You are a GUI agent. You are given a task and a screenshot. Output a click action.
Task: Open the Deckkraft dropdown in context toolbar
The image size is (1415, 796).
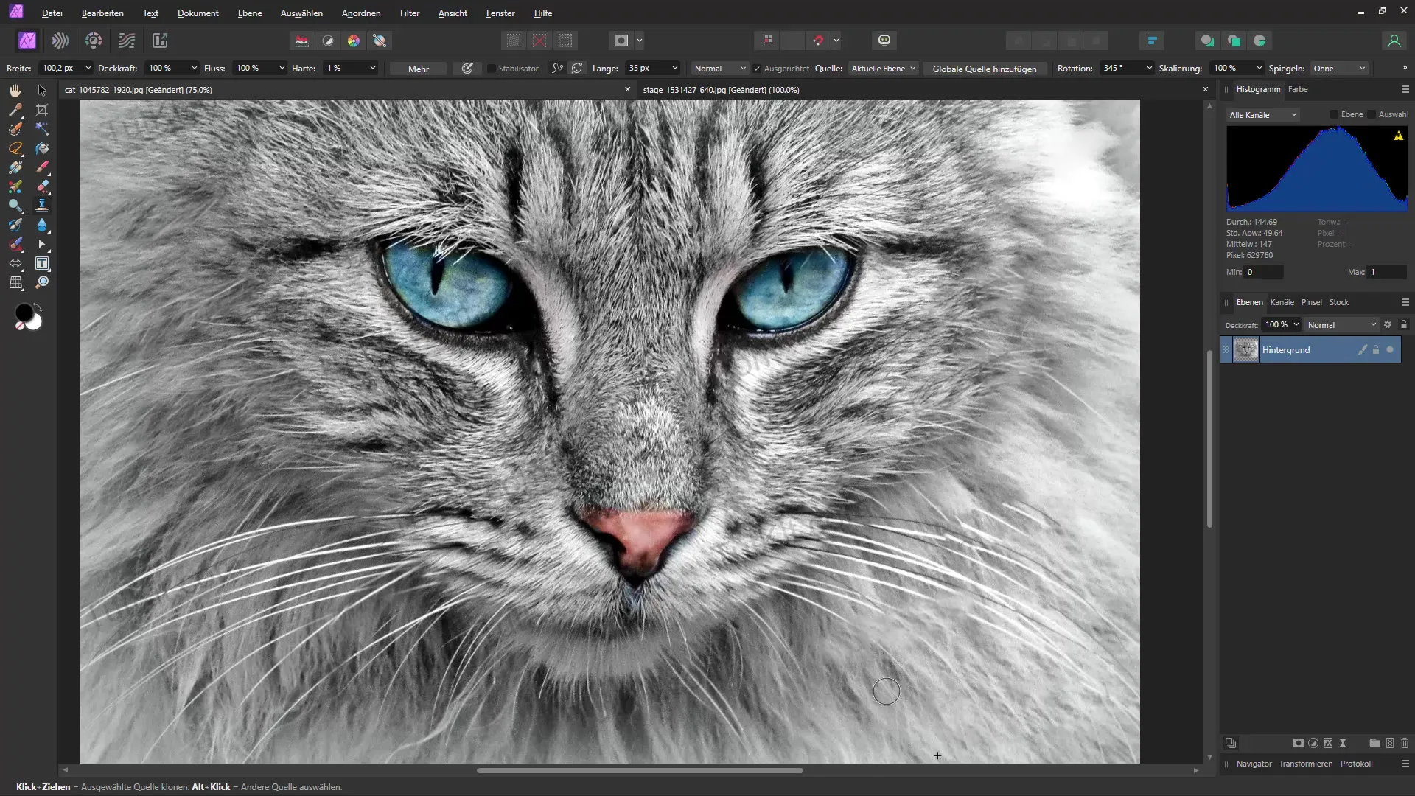click(x=195, y=68)
